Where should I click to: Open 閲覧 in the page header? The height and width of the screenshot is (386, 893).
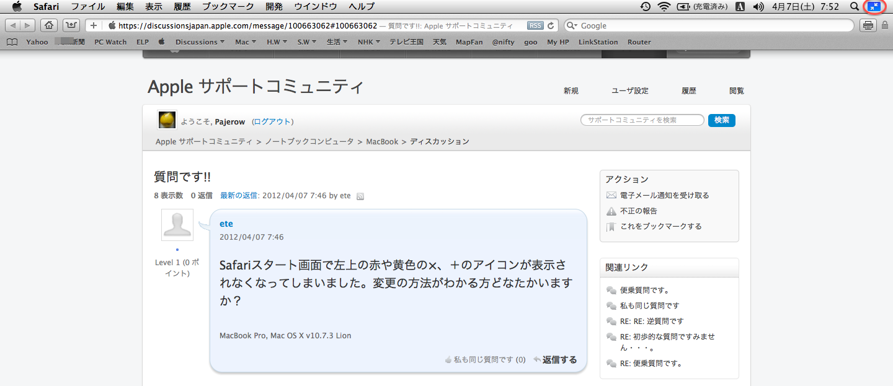(737, 90)
